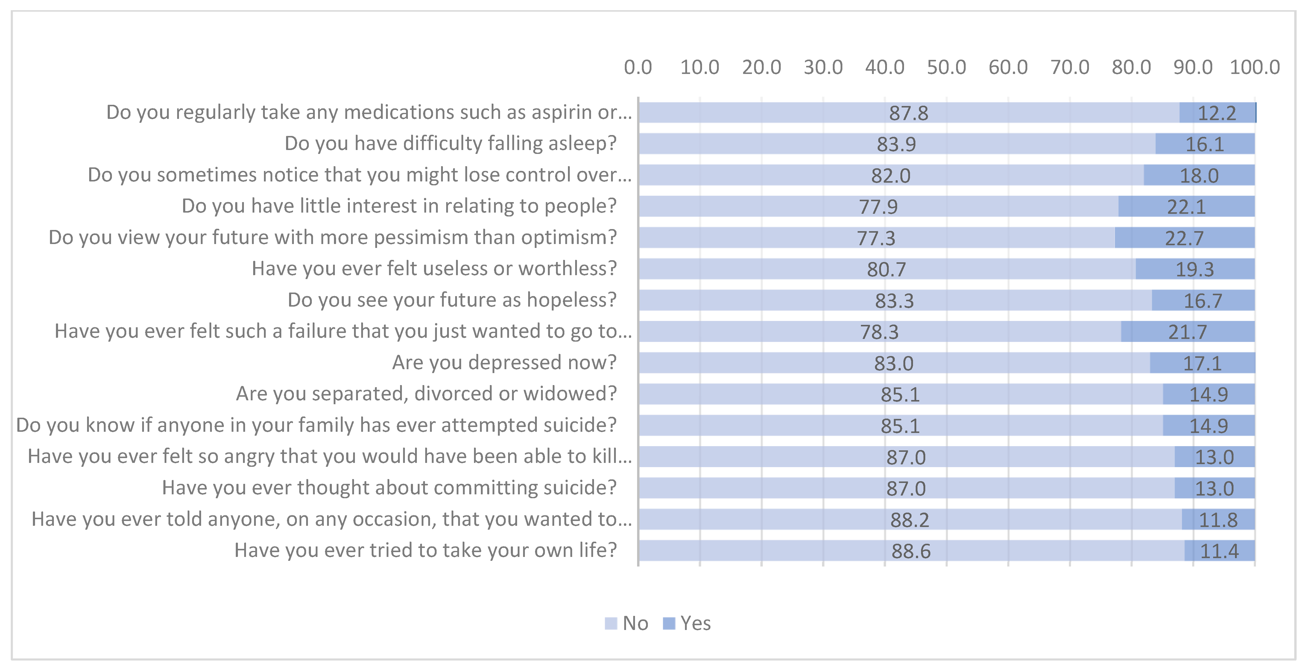Image resolution: width=1305 pixels, height=671 pixels.
Task: Click the 83.3 bar for hopeless future question
Action: pyautogui.click(x=895, y=301)
